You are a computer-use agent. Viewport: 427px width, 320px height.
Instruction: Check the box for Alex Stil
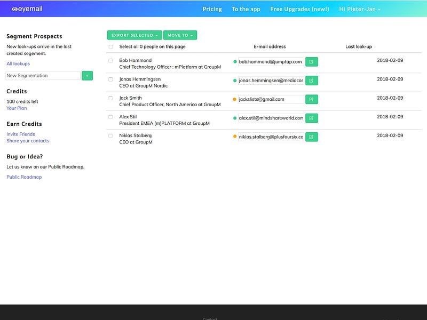[x=110, y=117]
